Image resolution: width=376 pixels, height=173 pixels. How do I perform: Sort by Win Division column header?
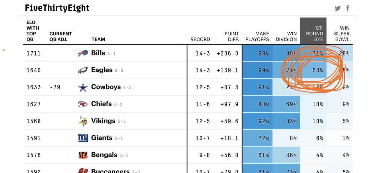pyautogui.click(x=286, y=37)
